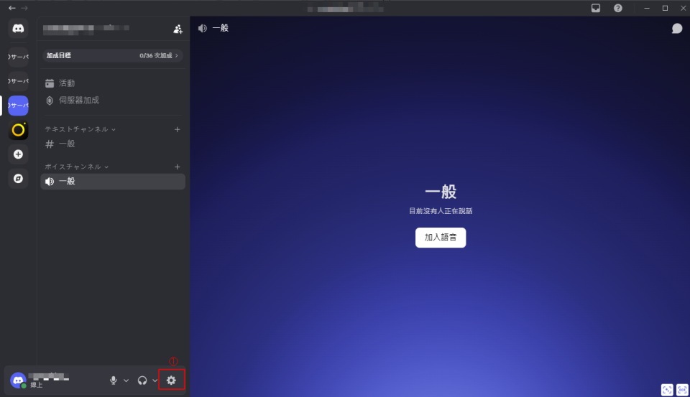Click the add a server plus icon
Image resolution: width=690 pixels, height=397 pixels.
point(19,154)
